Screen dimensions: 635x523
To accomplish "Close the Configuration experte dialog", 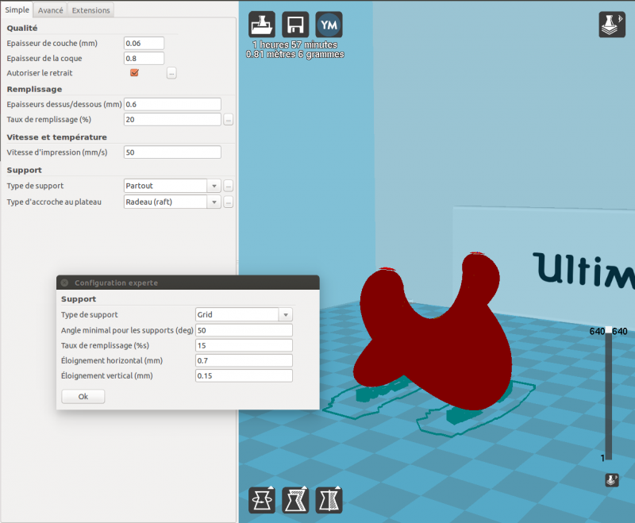I will pos(64,283).
